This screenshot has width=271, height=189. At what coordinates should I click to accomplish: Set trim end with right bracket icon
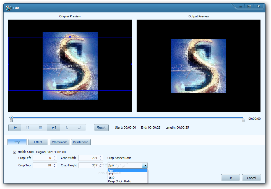pyautogui.click(x=79, y=128)
